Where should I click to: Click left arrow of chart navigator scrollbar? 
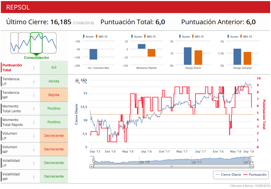(x=92, y=166)
